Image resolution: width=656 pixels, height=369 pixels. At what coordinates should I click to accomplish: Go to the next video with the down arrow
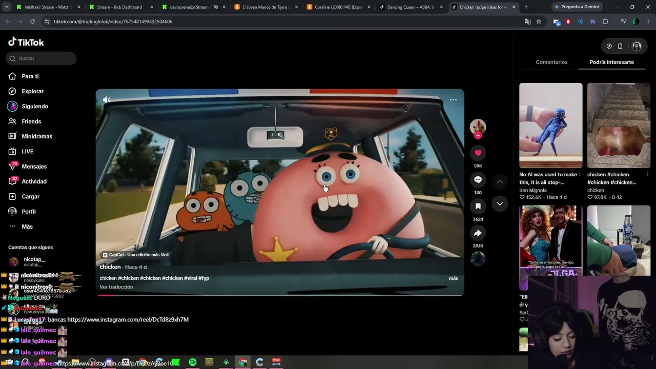(x=500, y=204)
